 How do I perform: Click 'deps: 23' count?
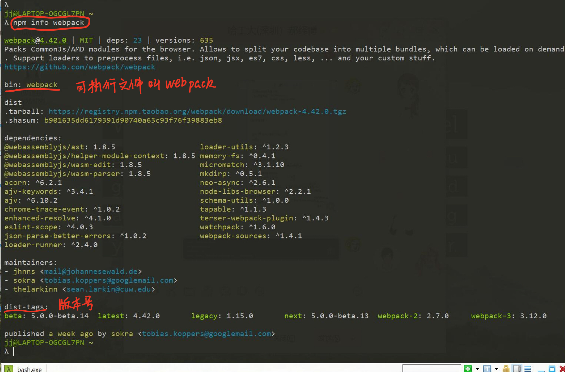(124, 40)
